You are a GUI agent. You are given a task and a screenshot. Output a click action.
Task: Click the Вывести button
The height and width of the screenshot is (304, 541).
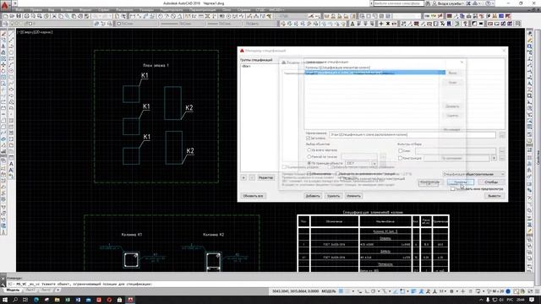pos(494,196)
